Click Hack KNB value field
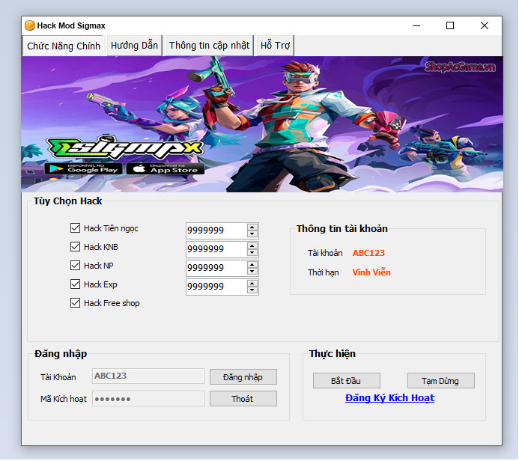This screenshot has height=461, width=519. point(216,249)
